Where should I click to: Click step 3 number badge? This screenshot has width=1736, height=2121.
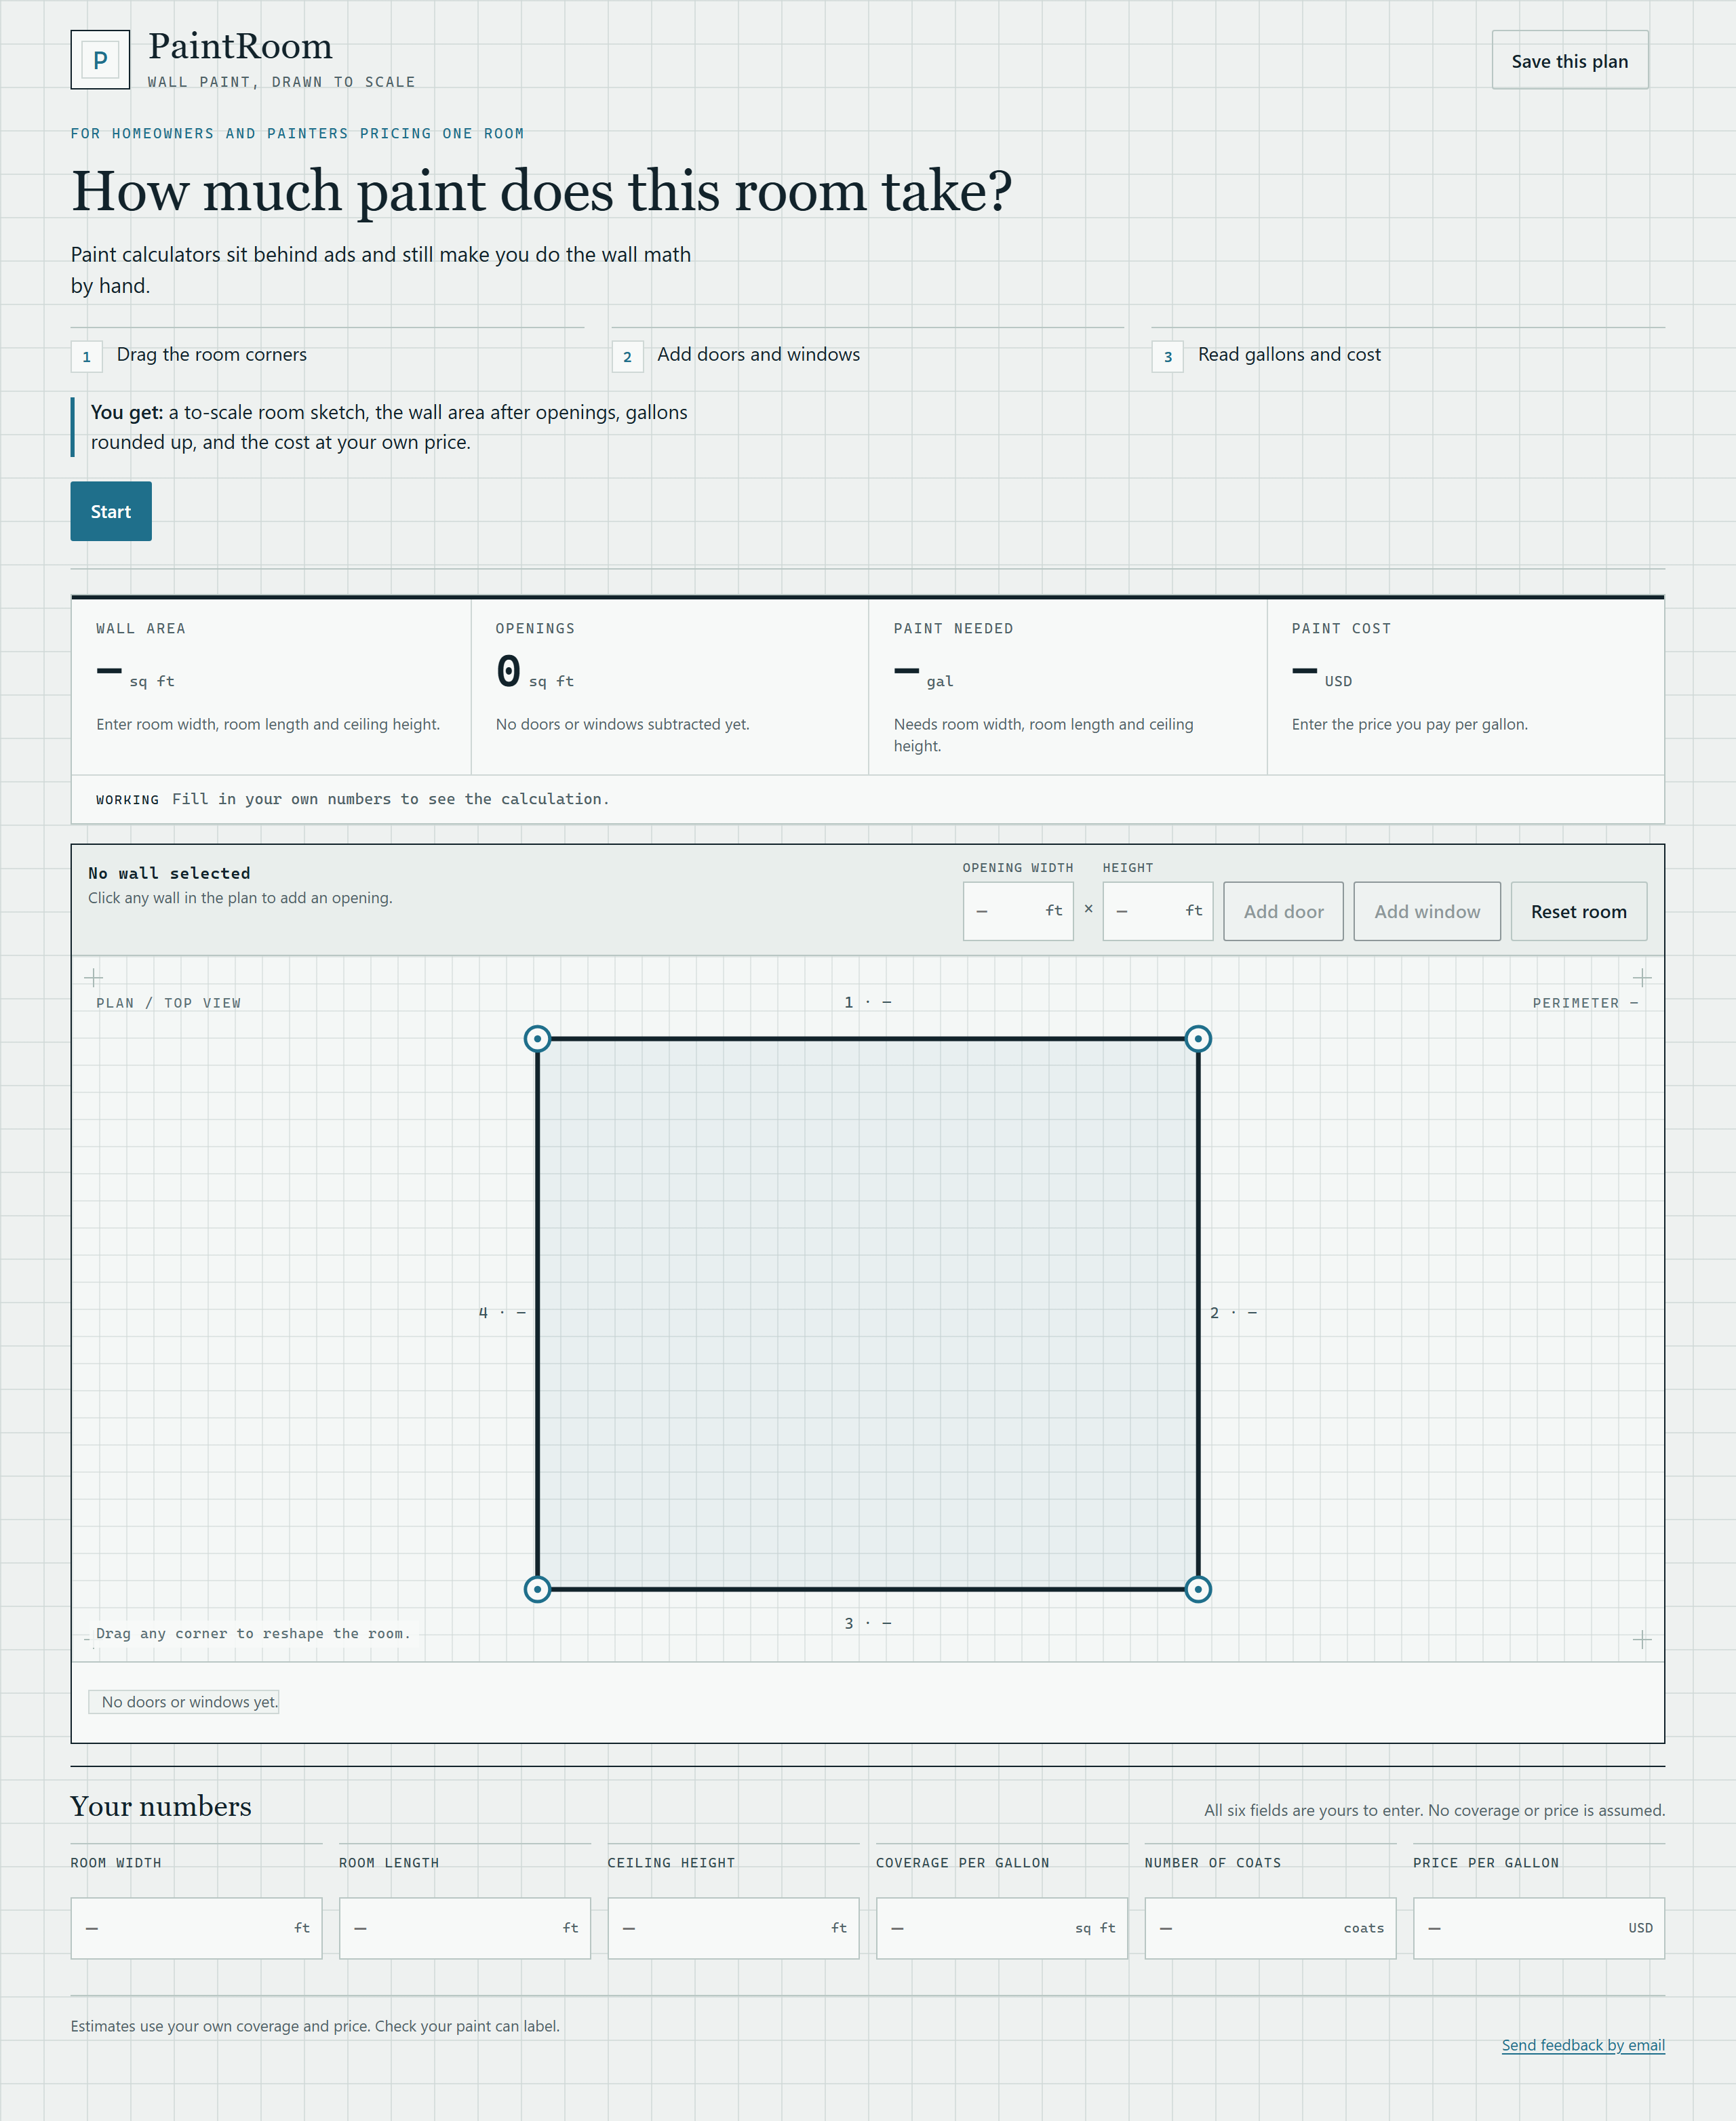coord(1167,357)
